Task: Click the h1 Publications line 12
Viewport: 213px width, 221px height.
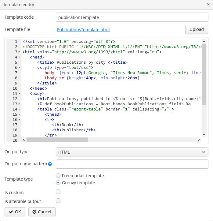Action: pos(119,99)
